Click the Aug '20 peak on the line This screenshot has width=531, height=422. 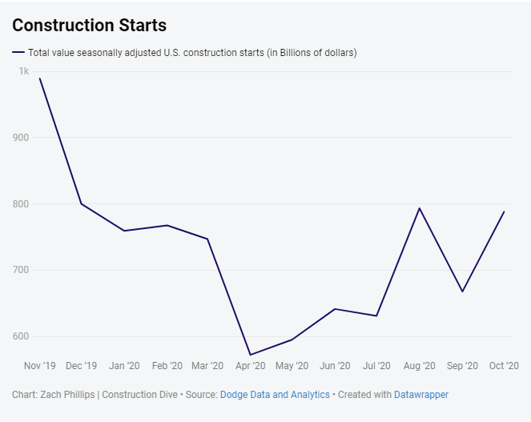(x=419, y=208)
